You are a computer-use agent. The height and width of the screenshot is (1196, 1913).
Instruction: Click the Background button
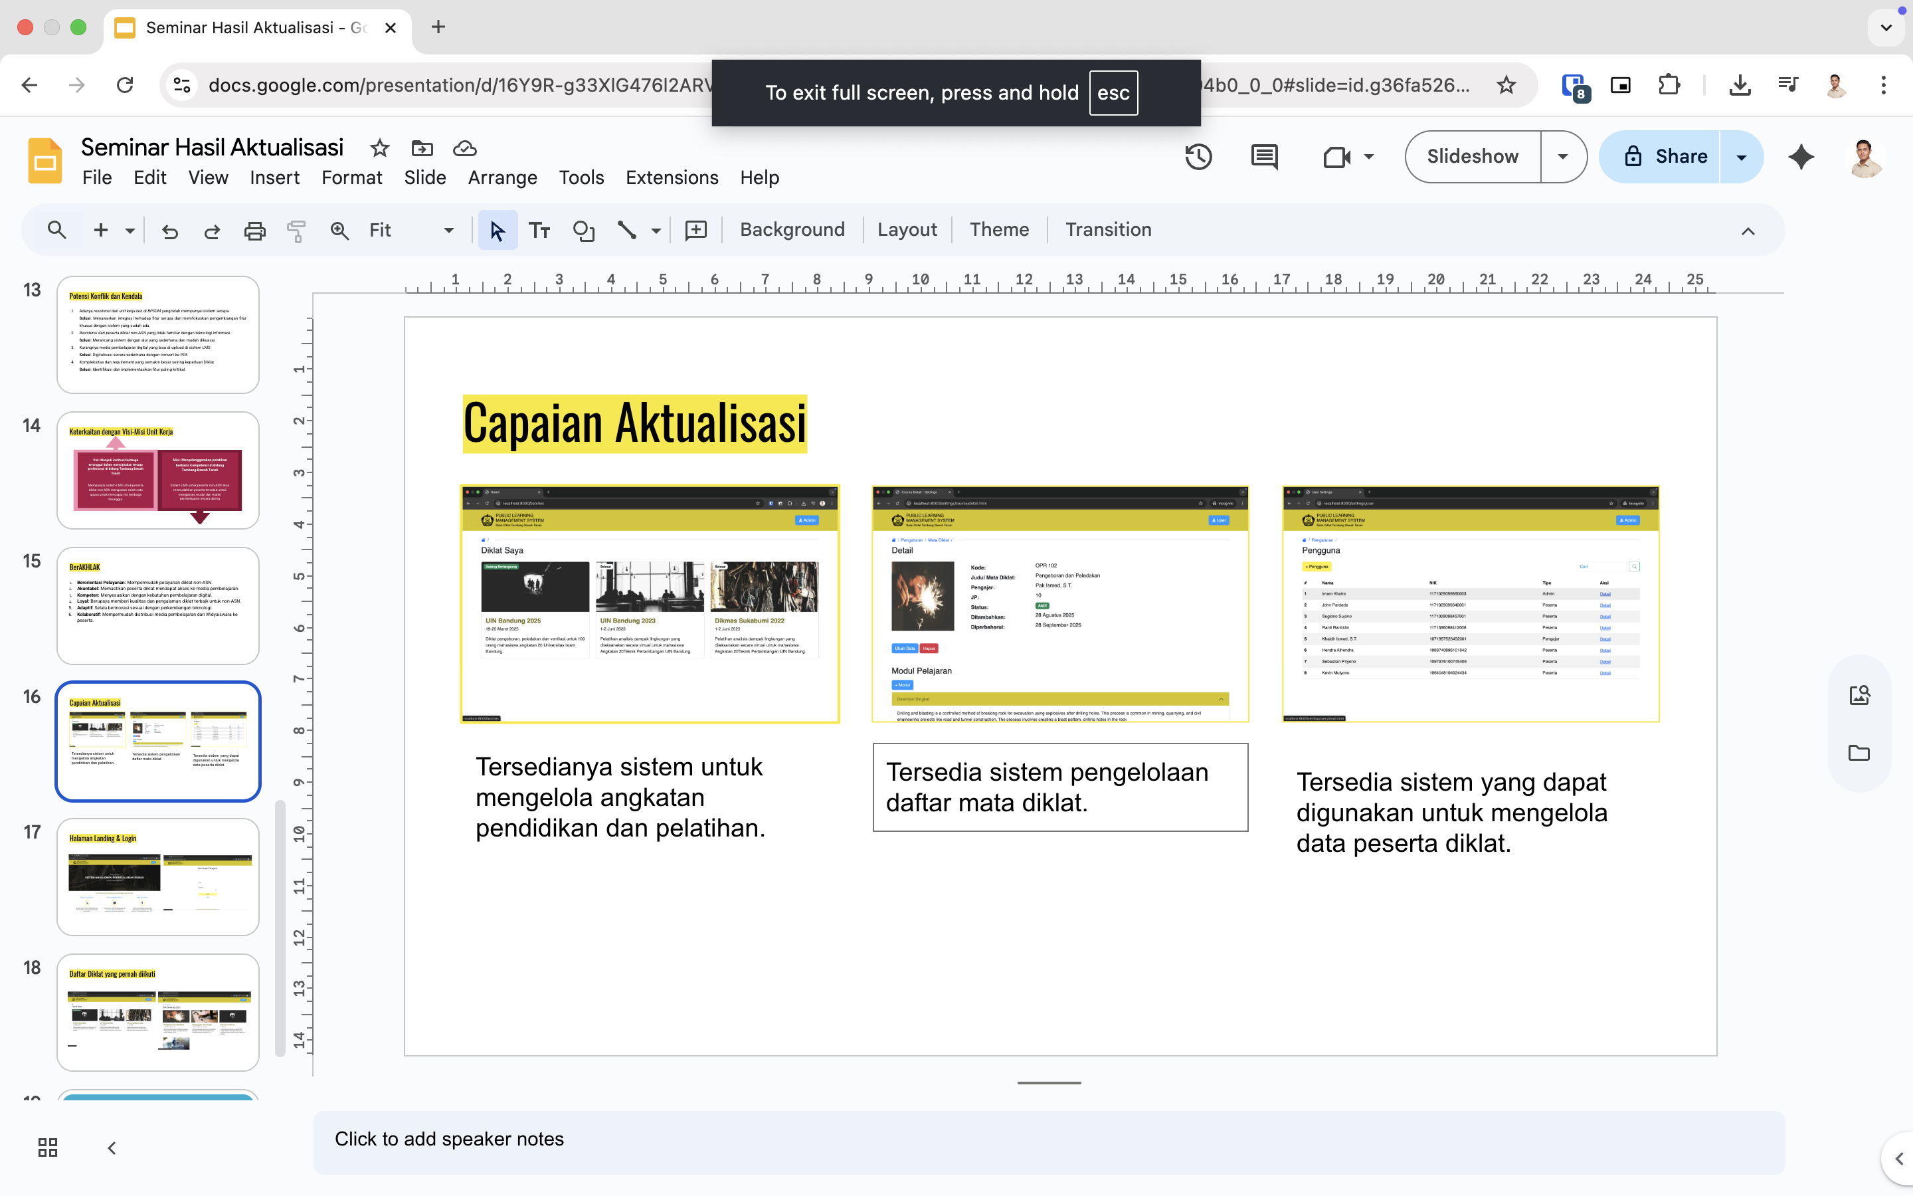[x=792, y=230]
